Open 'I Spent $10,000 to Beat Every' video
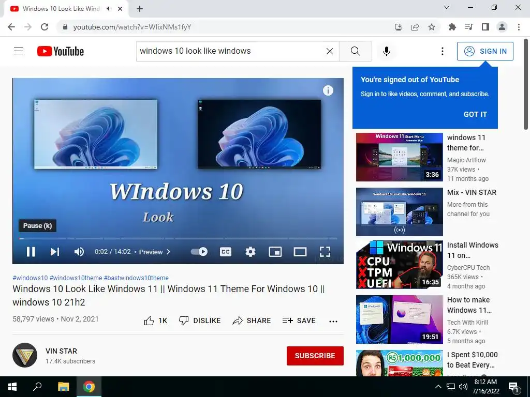Image resolution: width=530 pixels, height=397 pixels. point(472,360)
